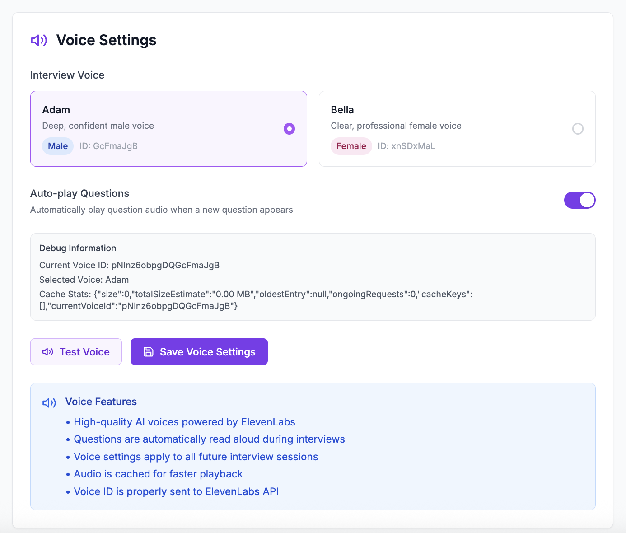Click Bella's ID xnSDxMaL label
The width and height of the screenshot is (626, 533).
[406, 146]
